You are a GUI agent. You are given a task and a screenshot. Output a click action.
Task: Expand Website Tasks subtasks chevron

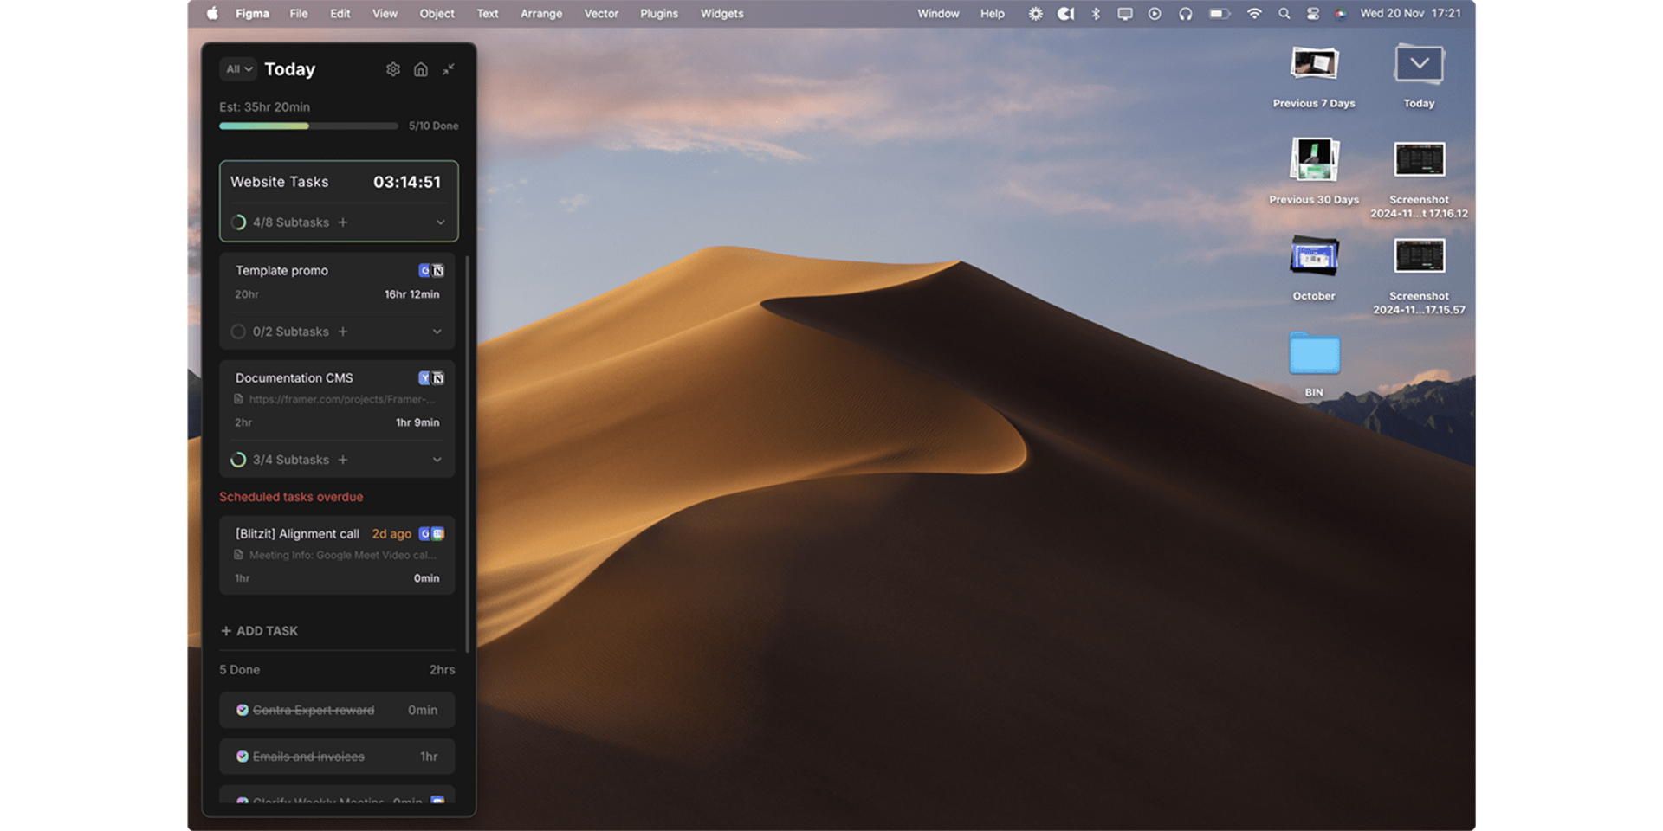coord(441,222)
